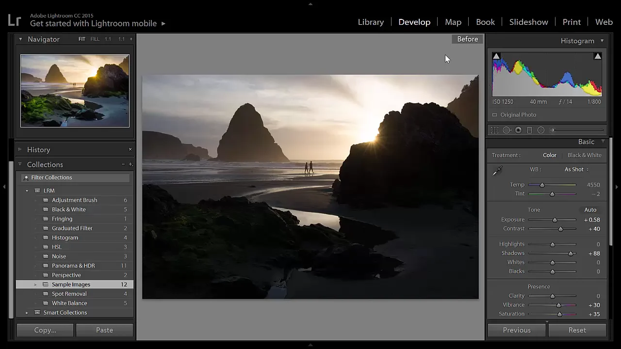Set Navigator zoom to FIT

pos(82,39)
